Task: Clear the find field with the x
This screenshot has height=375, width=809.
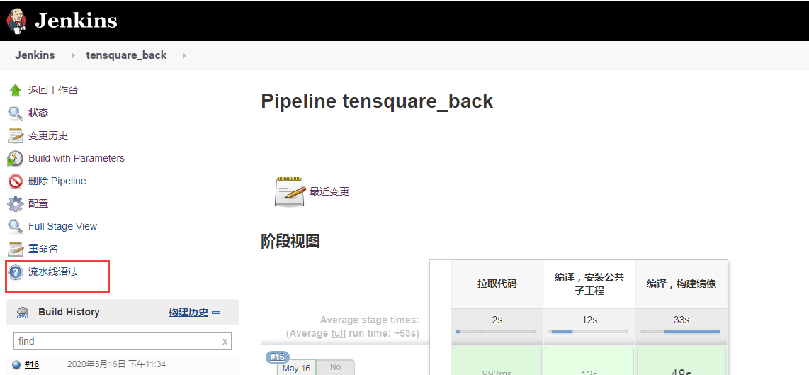Action: tap(225, 342)
